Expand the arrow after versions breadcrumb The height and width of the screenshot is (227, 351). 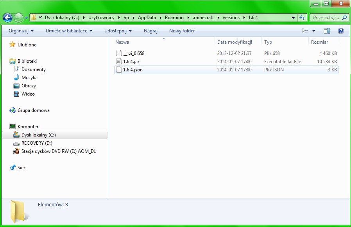[244, 18]
